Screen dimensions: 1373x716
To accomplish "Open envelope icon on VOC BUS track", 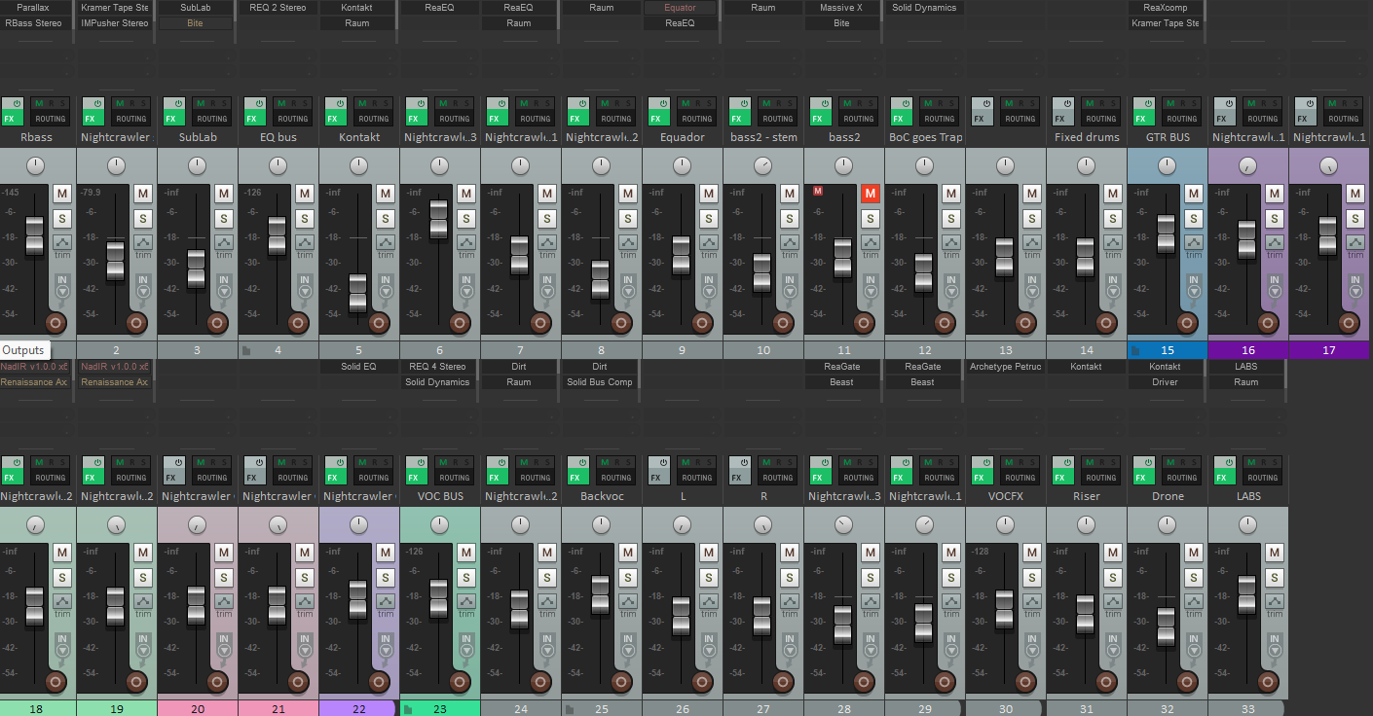I will pos(466,600).
